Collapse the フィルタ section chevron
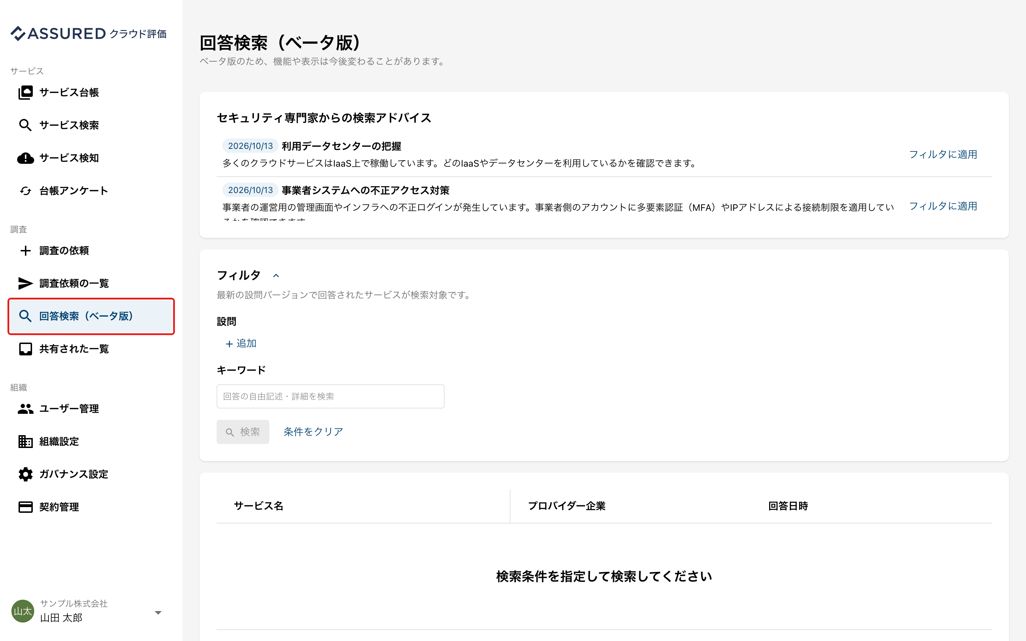Image resolution: width=1026 pixels, height=641 pixels. (x=276, y=276)
